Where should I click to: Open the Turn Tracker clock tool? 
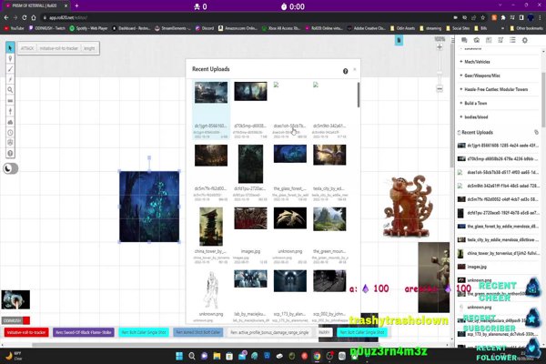(x=10, y=132)
